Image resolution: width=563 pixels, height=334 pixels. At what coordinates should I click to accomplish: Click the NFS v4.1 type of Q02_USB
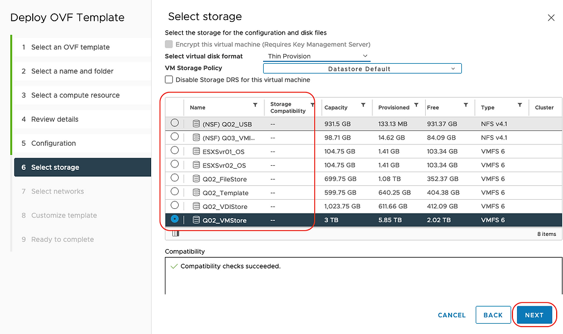tap(493, 124)
